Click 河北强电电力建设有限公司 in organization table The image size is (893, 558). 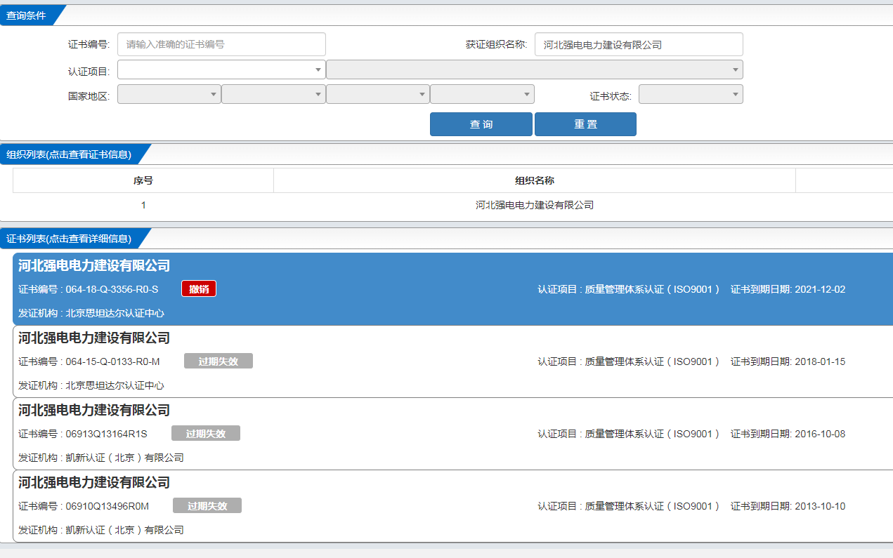[x=535, y=205]
